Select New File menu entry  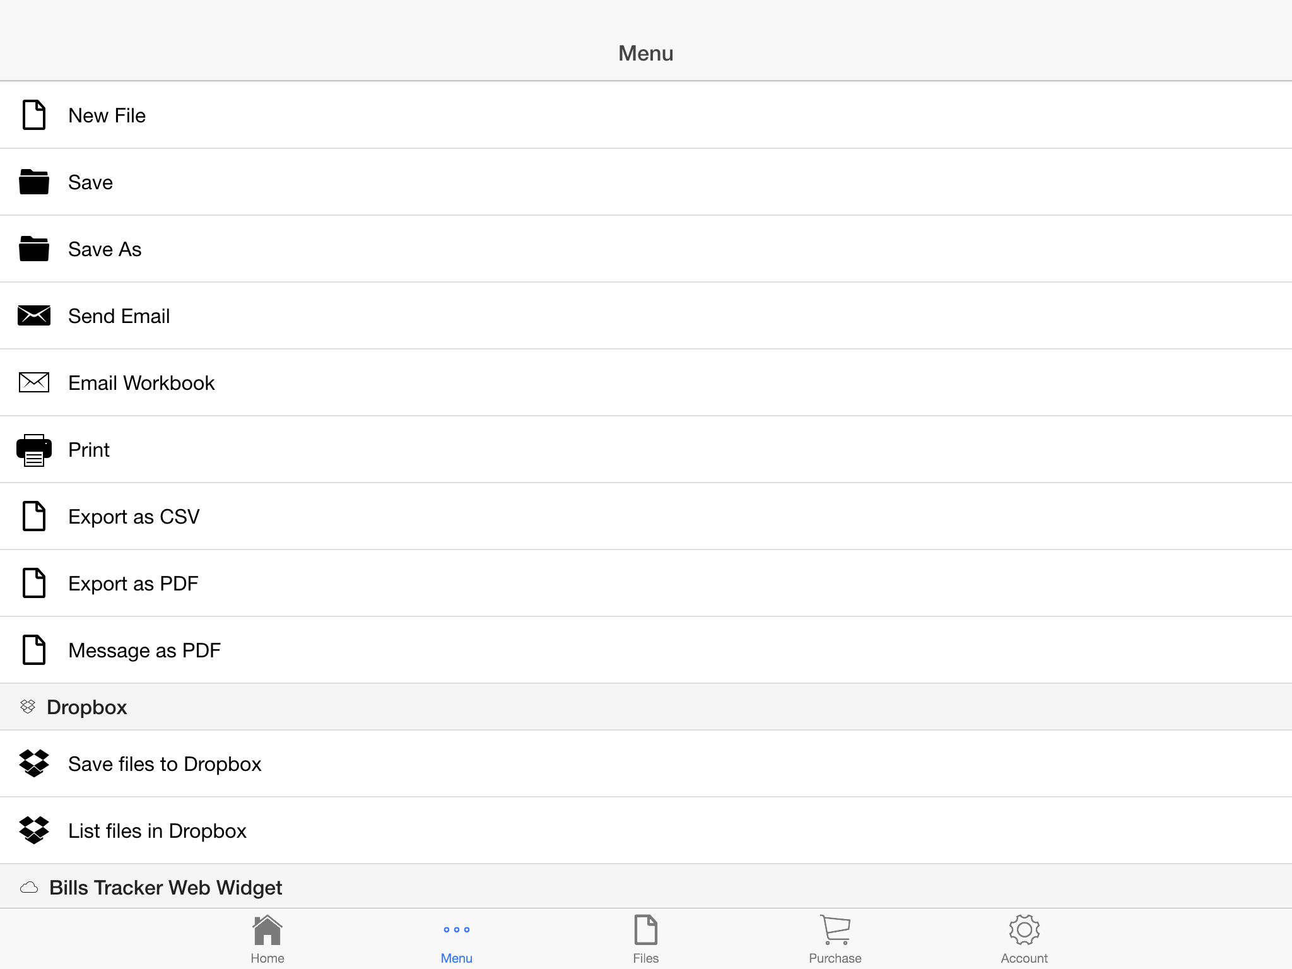[x=646, y=115]
